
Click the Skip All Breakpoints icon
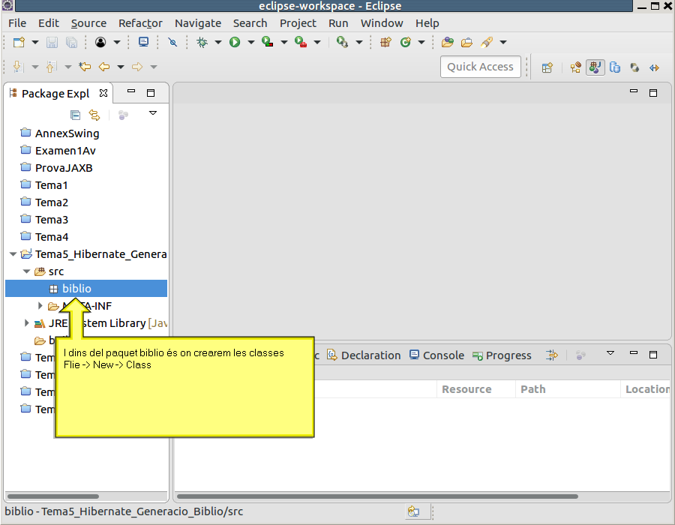pos(172,42)
